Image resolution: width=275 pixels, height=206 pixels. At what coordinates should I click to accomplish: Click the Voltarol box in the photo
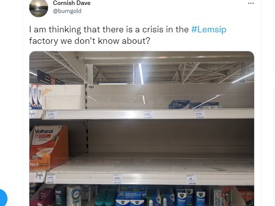click(49, 147)
